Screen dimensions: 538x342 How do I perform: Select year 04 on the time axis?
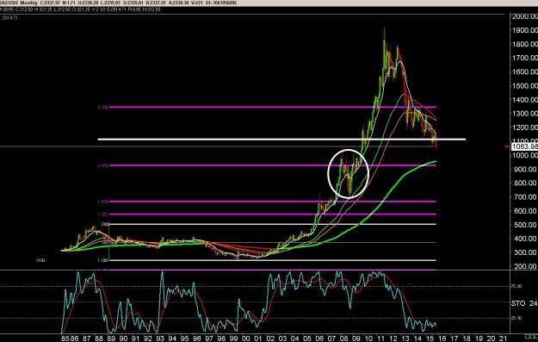tap(294, 339)
